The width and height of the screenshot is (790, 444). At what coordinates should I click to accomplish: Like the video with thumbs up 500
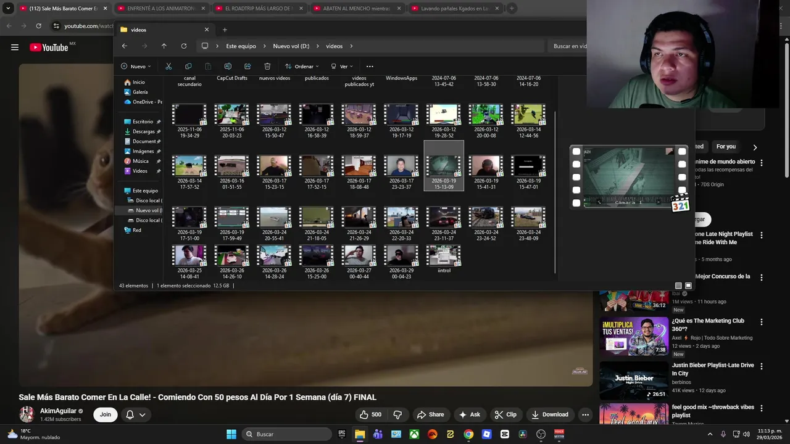(x=370, y=414)
